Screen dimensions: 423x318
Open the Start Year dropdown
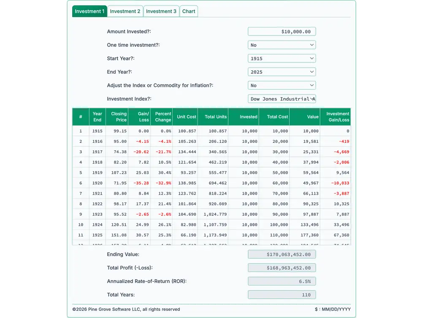pyautogui.click(x=282, y=59)
